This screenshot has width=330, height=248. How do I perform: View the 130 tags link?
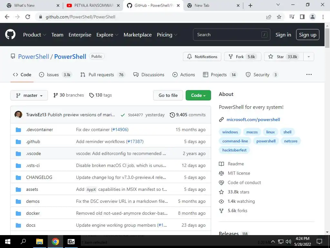point(101,95)
